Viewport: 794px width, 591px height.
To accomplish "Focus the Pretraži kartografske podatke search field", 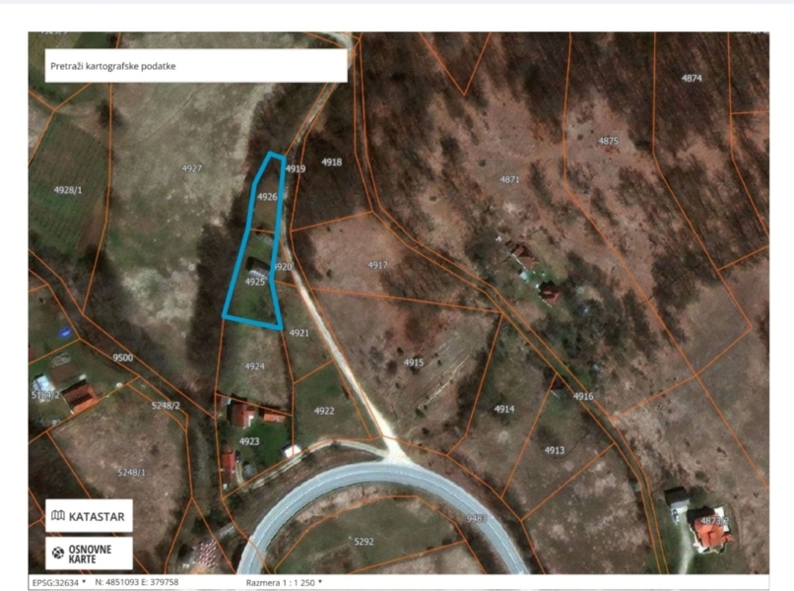I will click(196, 66).
